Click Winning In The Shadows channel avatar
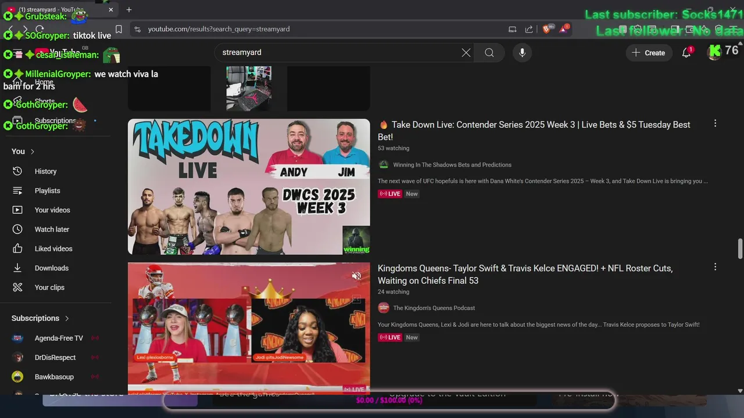 384,165
